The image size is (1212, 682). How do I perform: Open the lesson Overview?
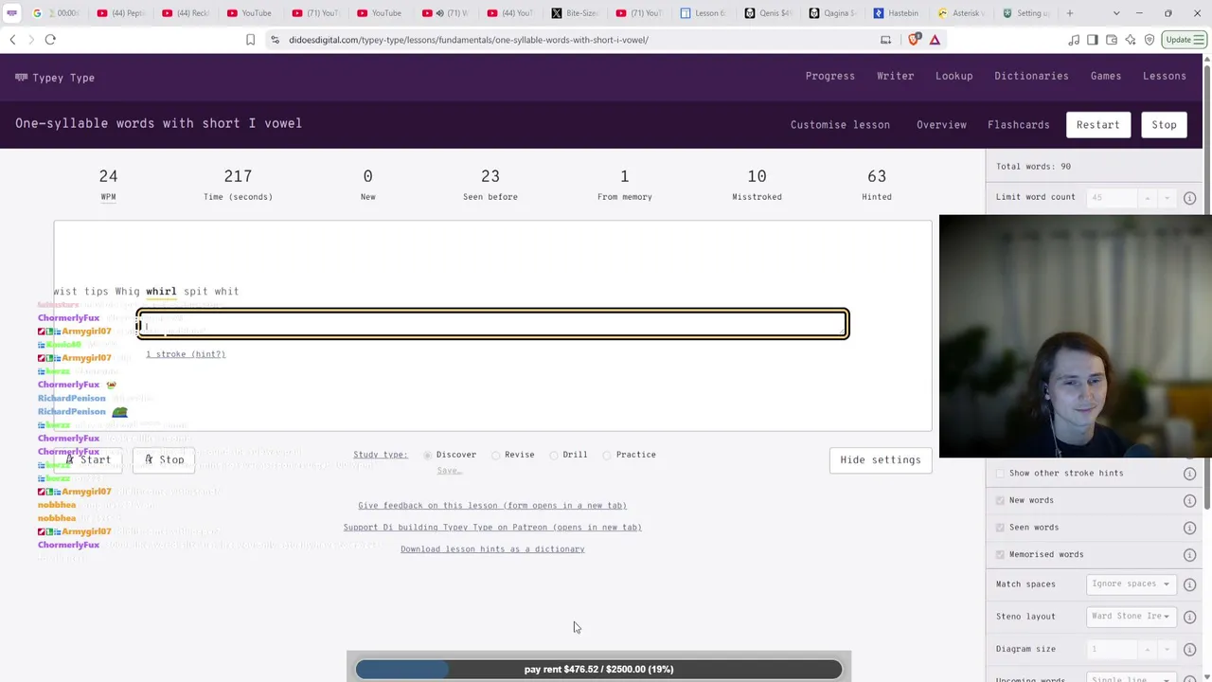click(x=941, y=125)
